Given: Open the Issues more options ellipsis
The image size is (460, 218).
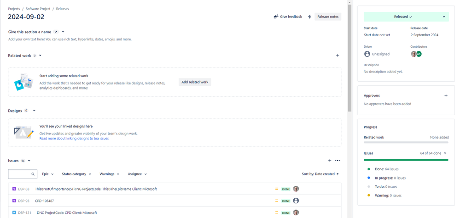Looking at the screenshot, I should tap(338, 161).
